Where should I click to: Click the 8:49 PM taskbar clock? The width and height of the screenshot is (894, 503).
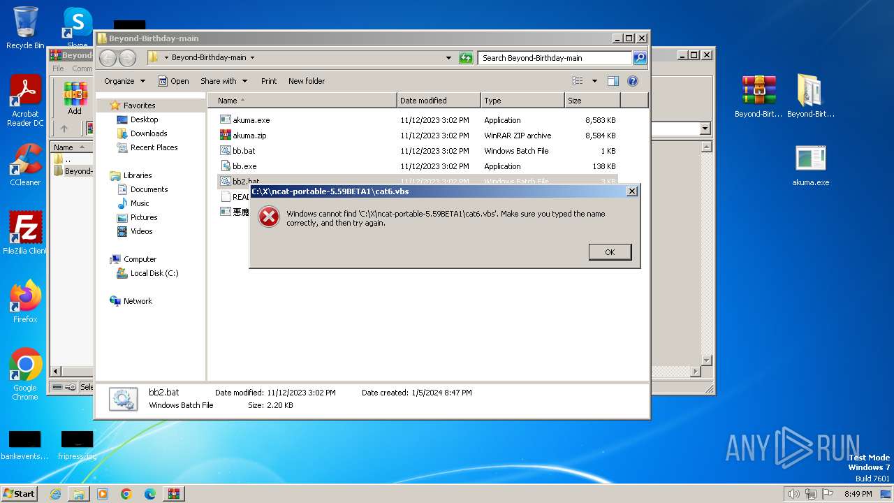pos(858,494)
